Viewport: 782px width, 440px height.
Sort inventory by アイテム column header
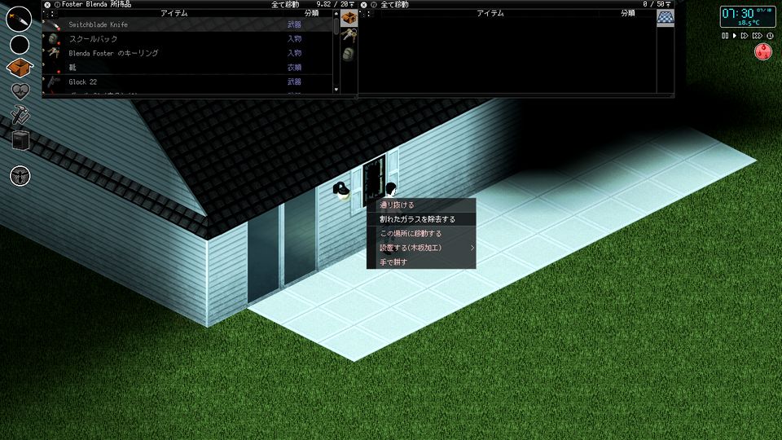(x=174, y=14)
